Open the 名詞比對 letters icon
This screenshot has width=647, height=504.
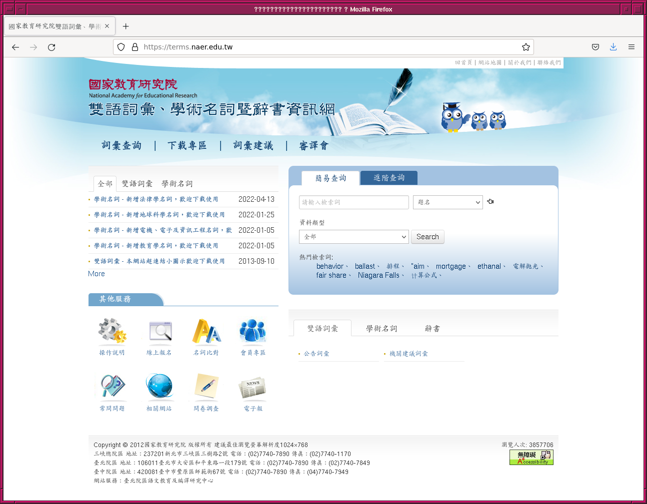(x=206, y=331)
